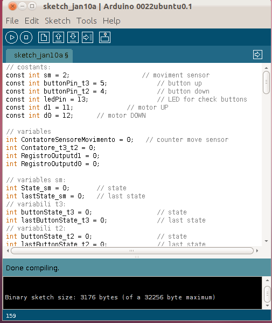Click the line 'const int buttonPin_t2 = 4;'
The height and width of the screenshot is (323, 272).
click(57, 91)
